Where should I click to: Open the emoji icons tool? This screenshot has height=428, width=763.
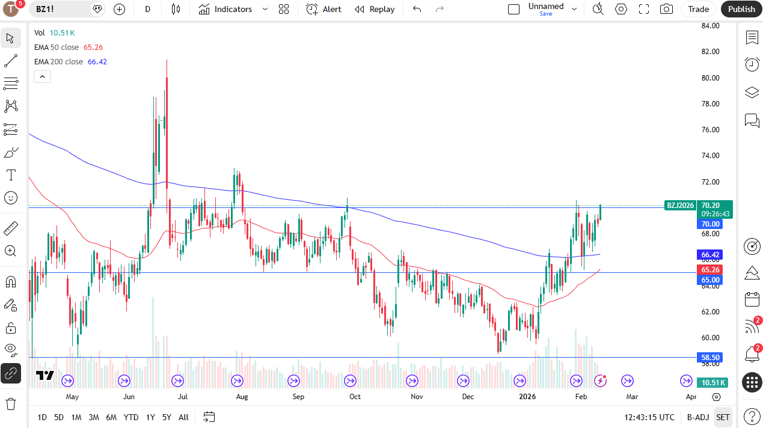click(11, 198)
